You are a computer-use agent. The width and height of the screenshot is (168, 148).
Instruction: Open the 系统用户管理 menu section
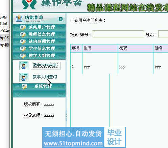pos(39,27)
